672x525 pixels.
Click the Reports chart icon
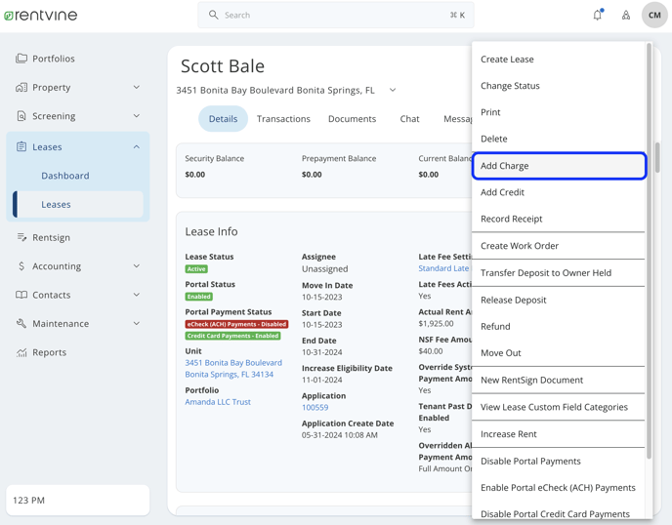click(x=21, y=352)
